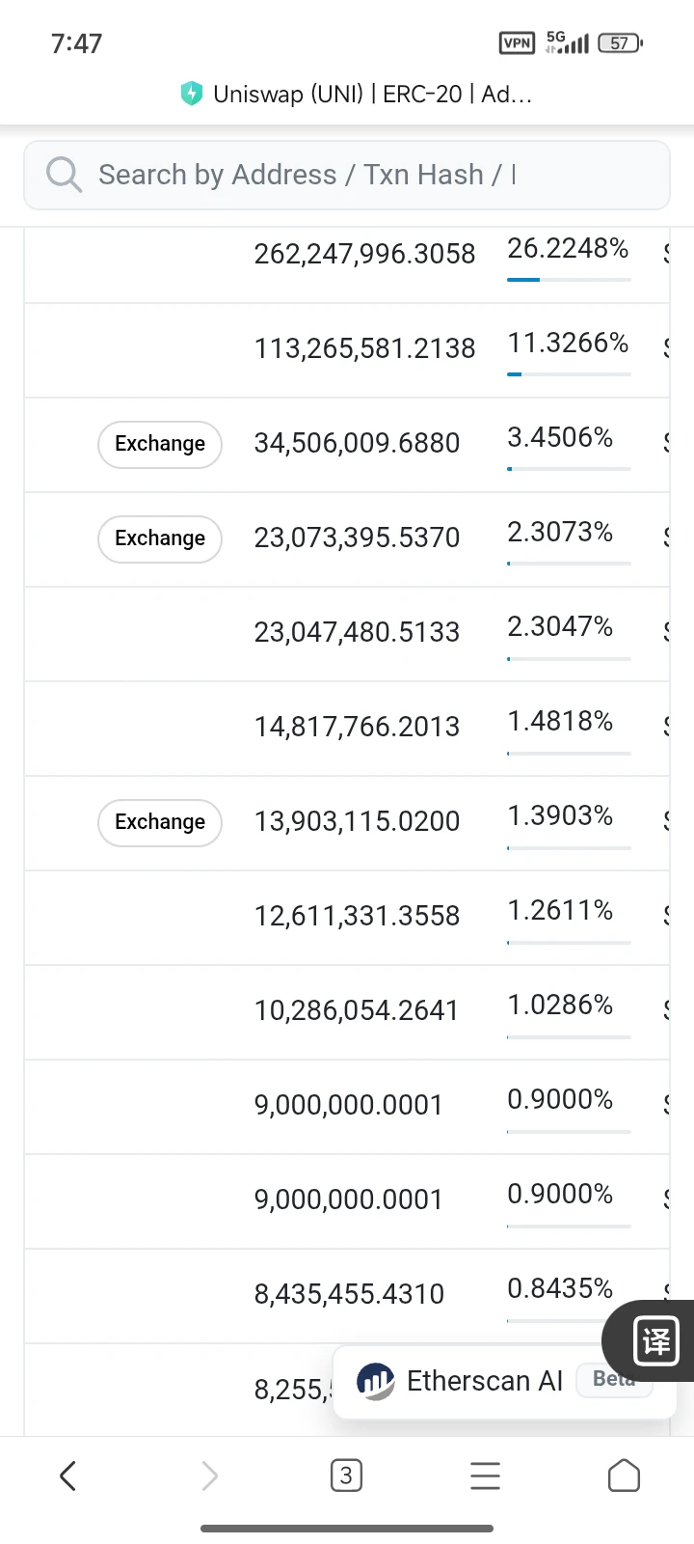Focus the Search by Address input field
This screenshot has width=694, height=1544.
click(x=347, y=175)
